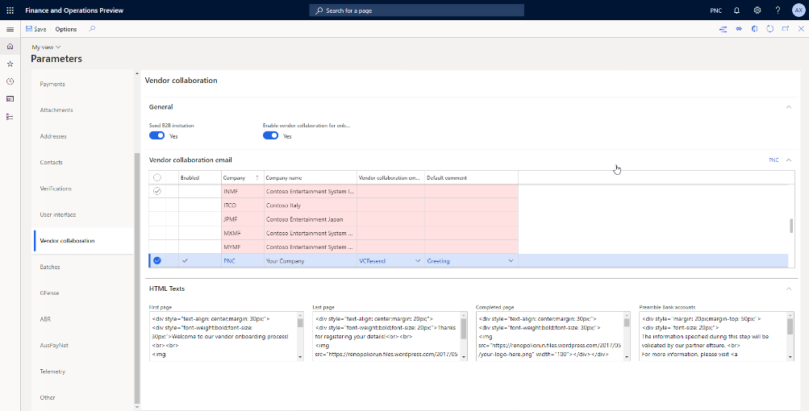809x411 pixels.
Task: Open the app launcher waffle icon
Action: click(x=10, y=10)
